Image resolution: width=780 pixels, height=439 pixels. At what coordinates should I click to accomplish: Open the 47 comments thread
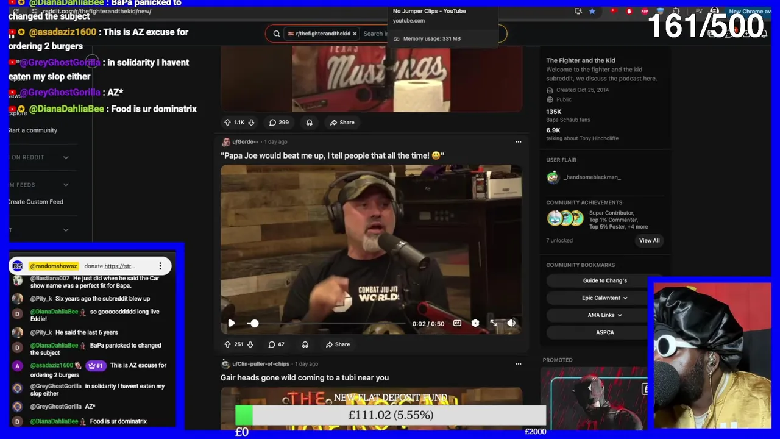277,344
